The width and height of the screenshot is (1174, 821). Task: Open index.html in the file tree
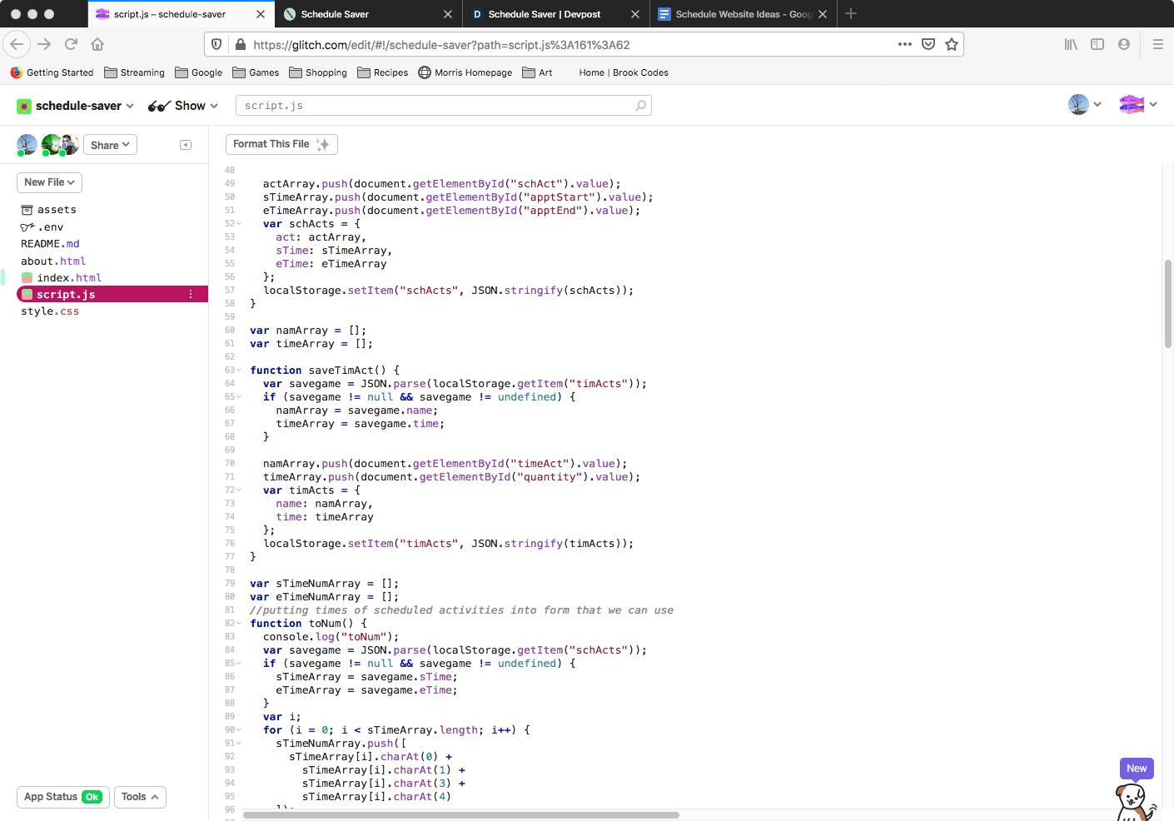click(69, 277)
